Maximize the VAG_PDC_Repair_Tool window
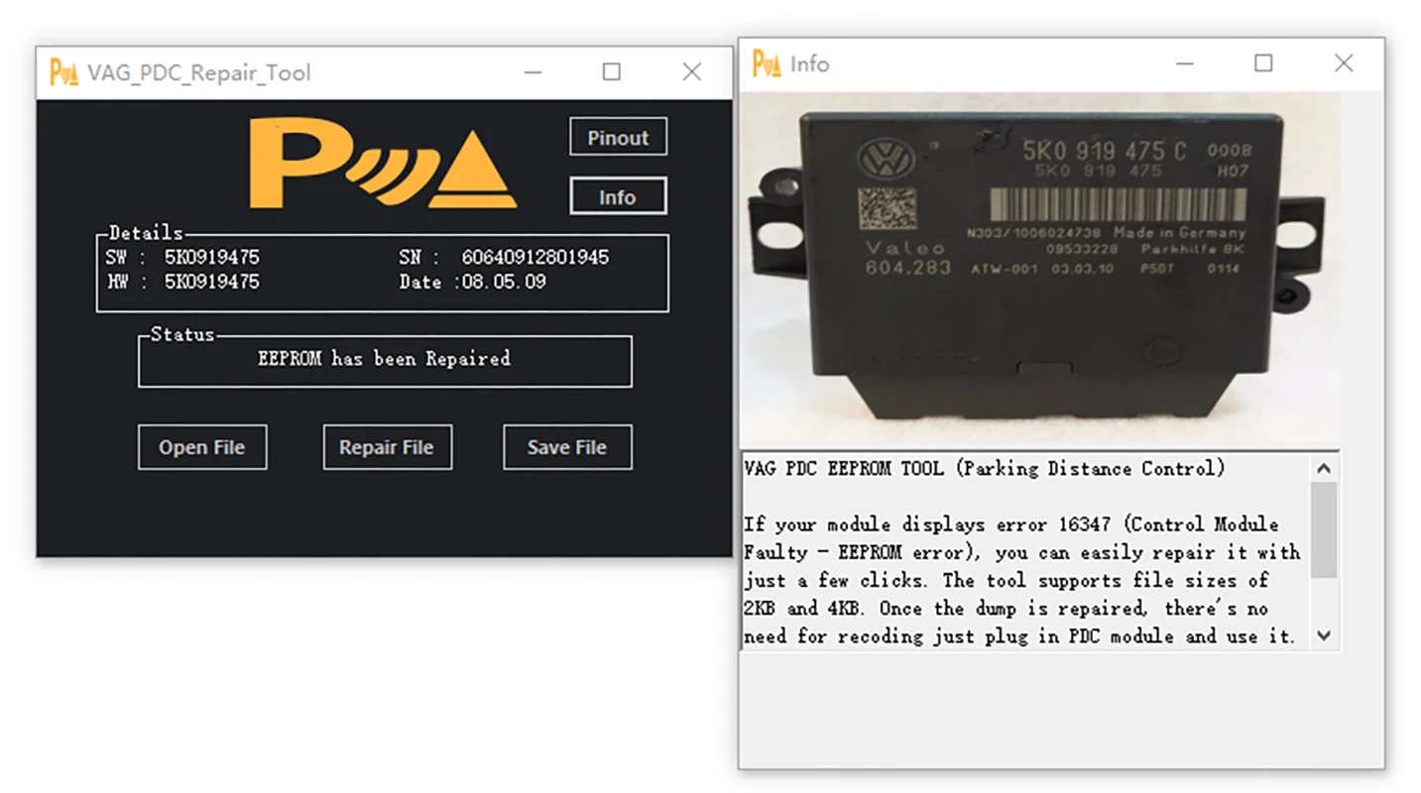 coord(612,72)
